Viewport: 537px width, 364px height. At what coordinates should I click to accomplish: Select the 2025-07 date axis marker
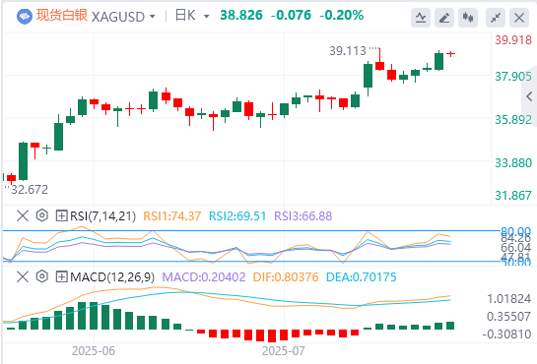tap(283, 351)
